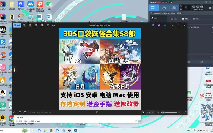Print the image from Photos toolbar
Screen dimensions: 213x133
(36, 25)
